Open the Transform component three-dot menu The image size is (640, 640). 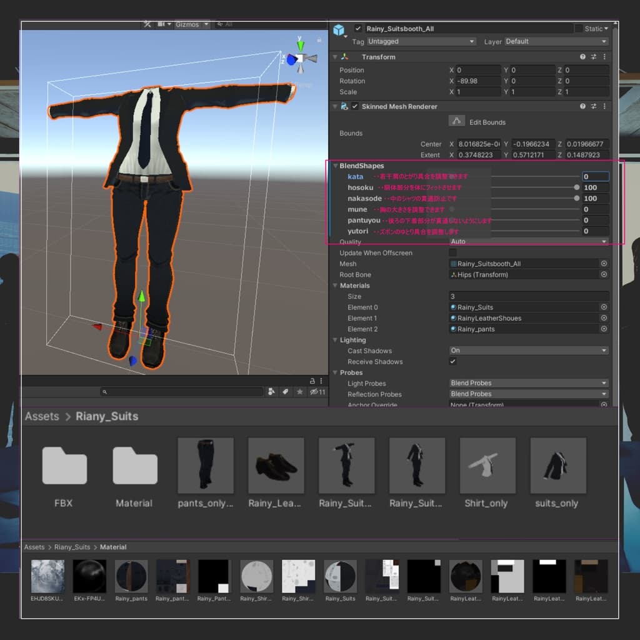pyautogui.click(x=604, y=57)
